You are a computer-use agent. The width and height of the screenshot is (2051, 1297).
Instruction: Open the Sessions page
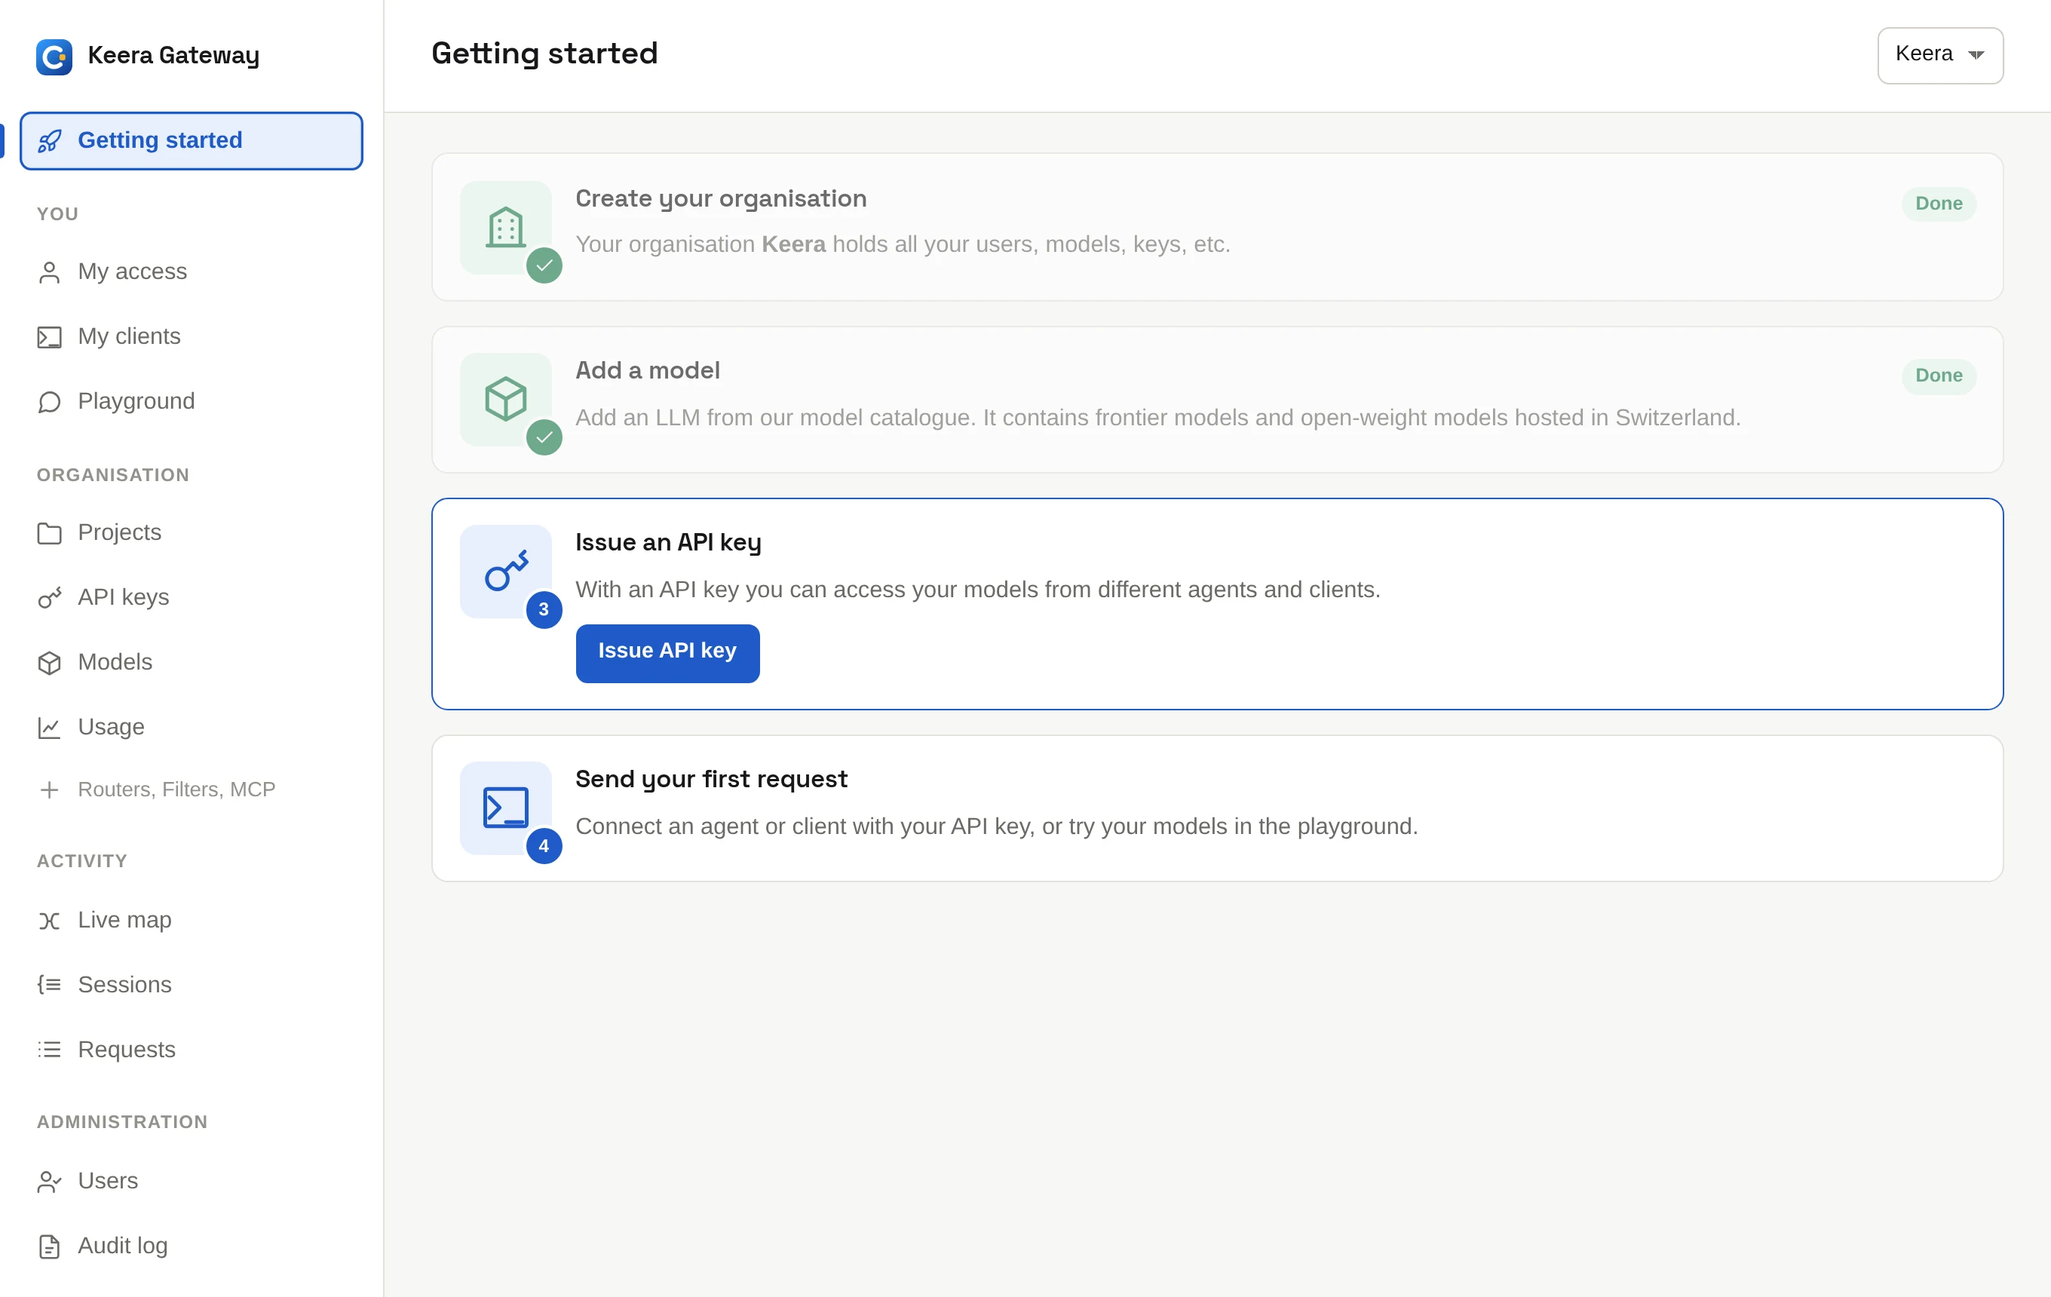[x=192, y=986]
